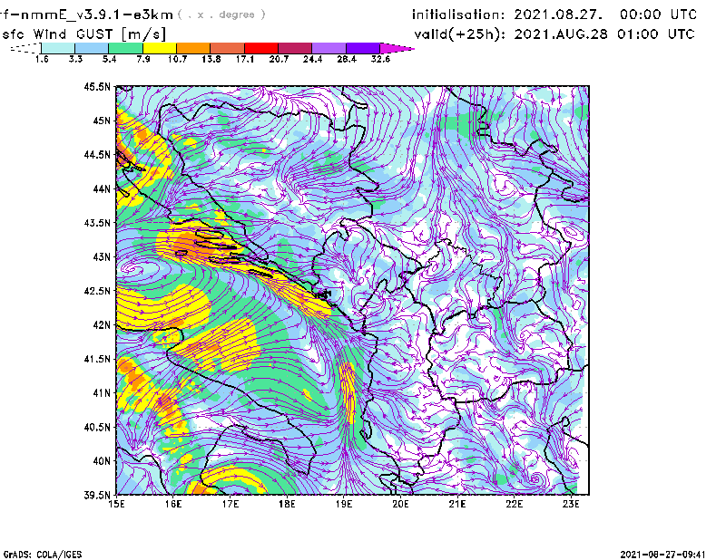The image size is (726, 560).
Task: Click the 'initialisation: 2021.08.27.' text
Action: pos(507,14)
